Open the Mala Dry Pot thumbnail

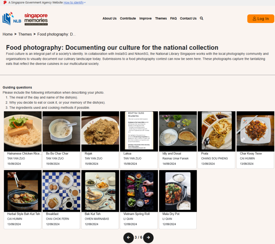(178, 191)
